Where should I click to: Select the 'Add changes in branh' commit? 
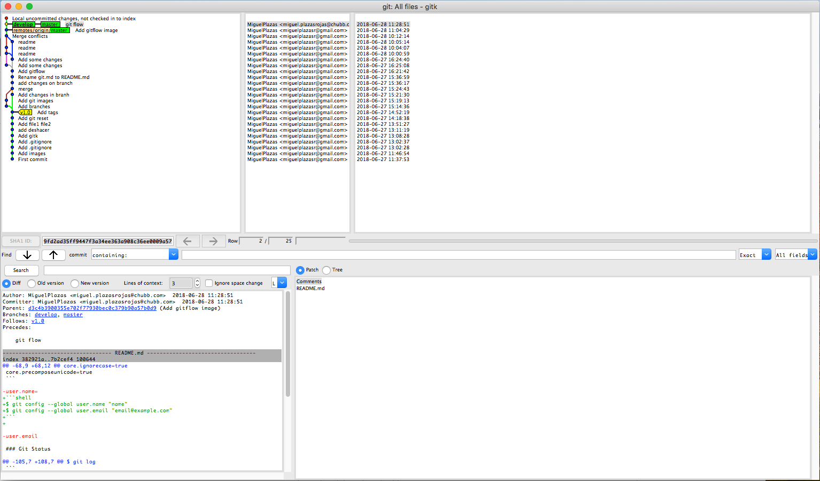[43, 95]
